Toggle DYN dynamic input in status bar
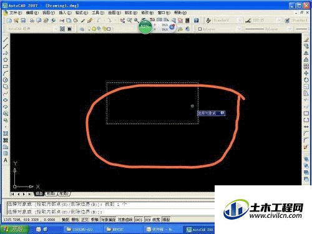This screenshot has width=312, height=234. click(x=147, y=220)
